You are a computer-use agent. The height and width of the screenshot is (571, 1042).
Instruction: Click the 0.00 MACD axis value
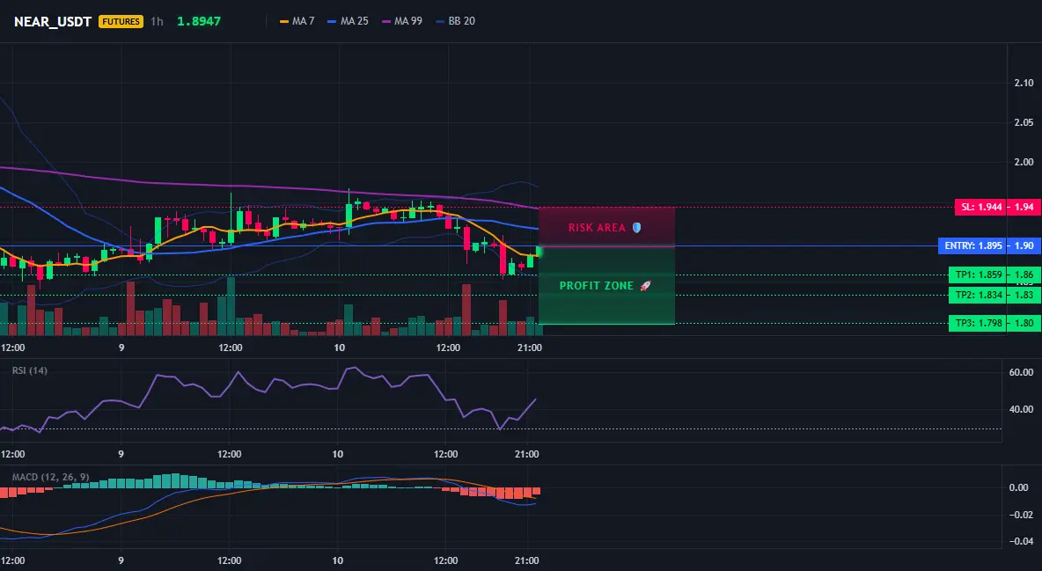click(x=1019, y=487)
